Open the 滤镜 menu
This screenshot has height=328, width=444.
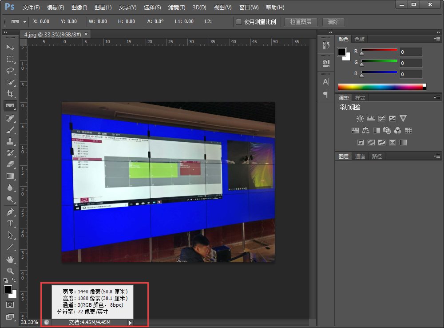[x=175, y=8]
